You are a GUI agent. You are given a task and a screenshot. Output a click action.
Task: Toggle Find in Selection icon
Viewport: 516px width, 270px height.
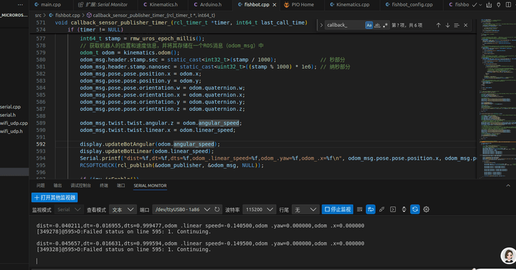tap(456, 25)
